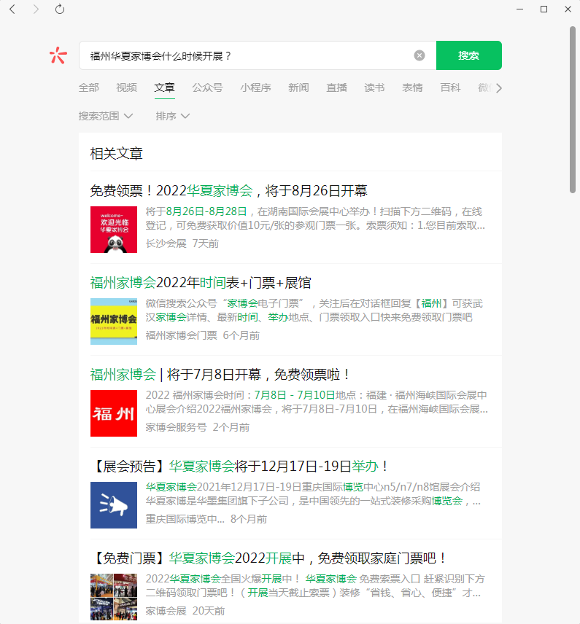The image size is (580, 624).
Task: Switch to the 百科 tab
Action: coord(451,87)
